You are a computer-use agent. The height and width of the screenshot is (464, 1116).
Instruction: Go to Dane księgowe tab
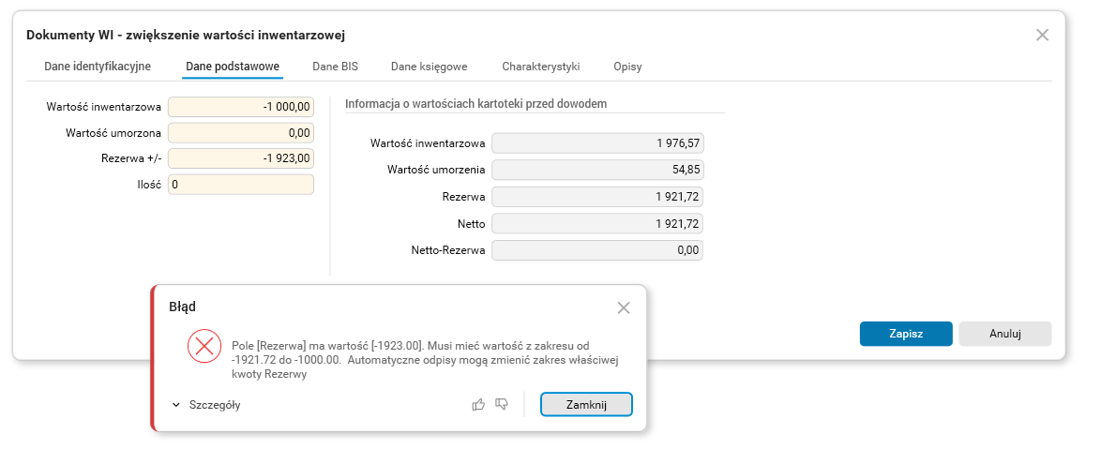click(429, 67)
